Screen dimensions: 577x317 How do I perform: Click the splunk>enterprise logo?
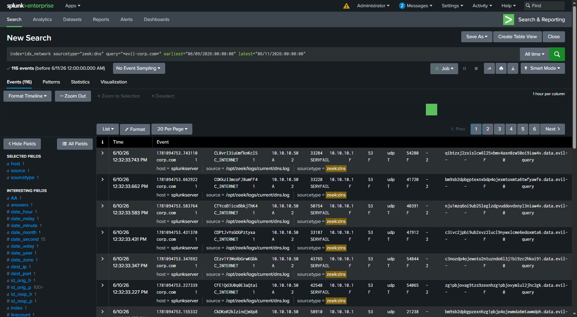click(30, 6)
